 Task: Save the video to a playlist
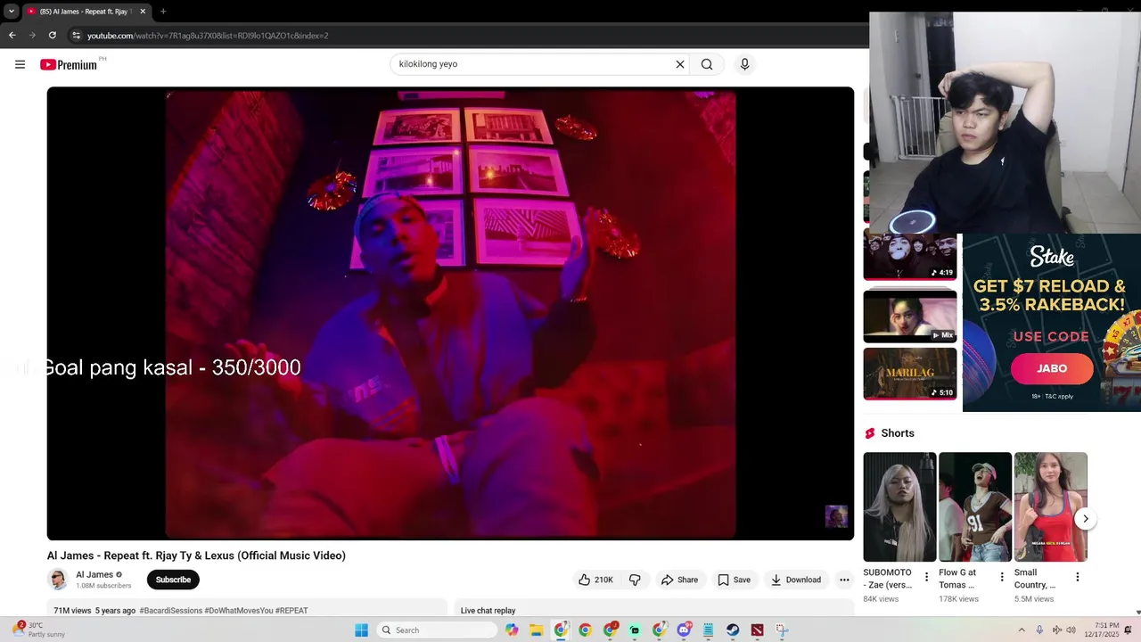click(x=734, y=580)
